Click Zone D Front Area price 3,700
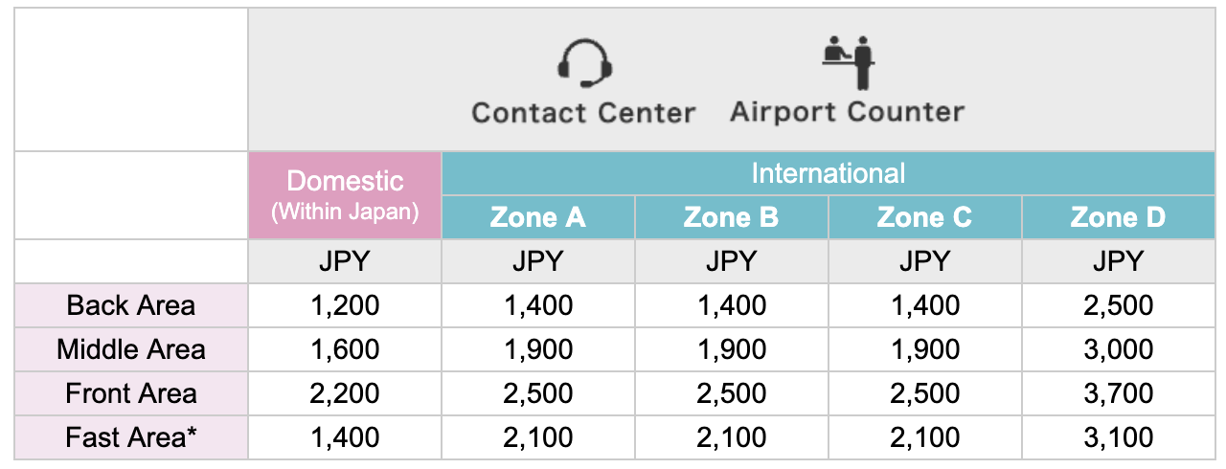 point(1119,393)
